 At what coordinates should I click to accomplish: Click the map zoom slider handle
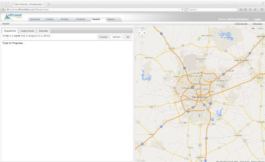[x=142, y=58]
